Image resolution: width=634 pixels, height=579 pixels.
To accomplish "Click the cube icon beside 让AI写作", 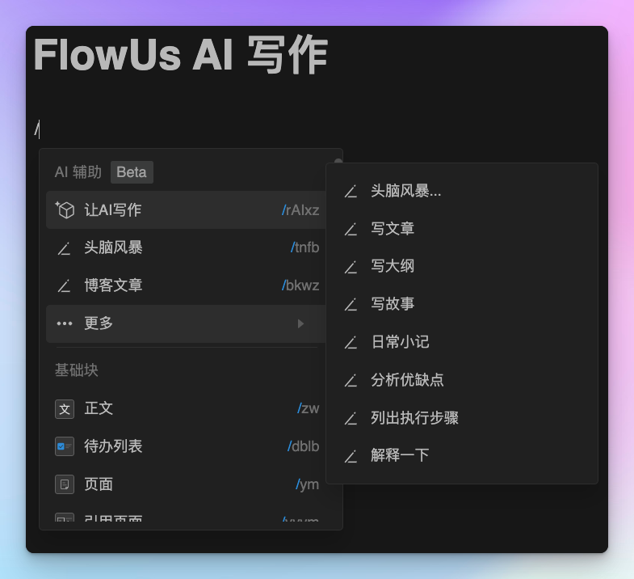I will [65, 209].
